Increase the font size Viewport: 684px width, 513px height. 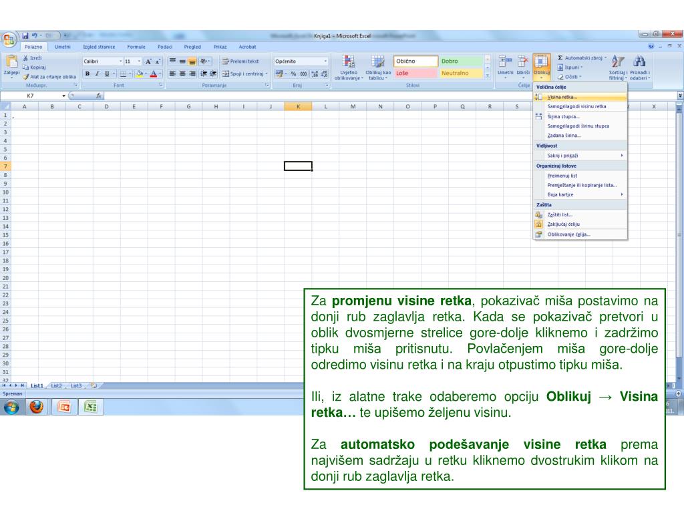click(148, 61)
